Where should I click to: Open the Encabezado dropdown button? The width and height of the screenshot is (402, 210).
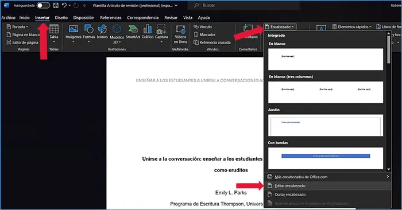tap(280, 26)
